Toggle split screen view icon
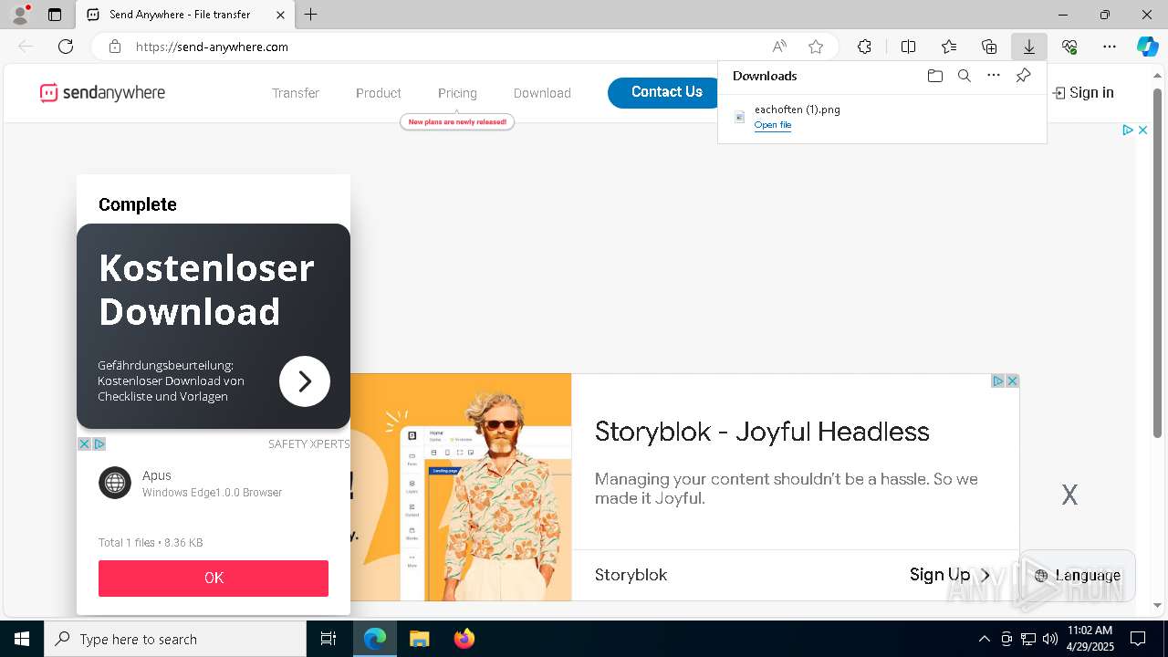Image resolution: width=1168 pixels, height=657 pixels. [x=909, y=47]
